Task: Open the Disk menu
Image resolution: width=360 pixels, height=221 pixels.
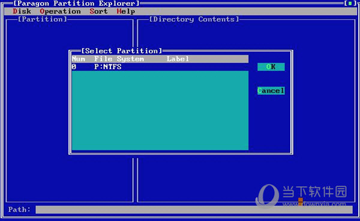Action: point(22,11)
